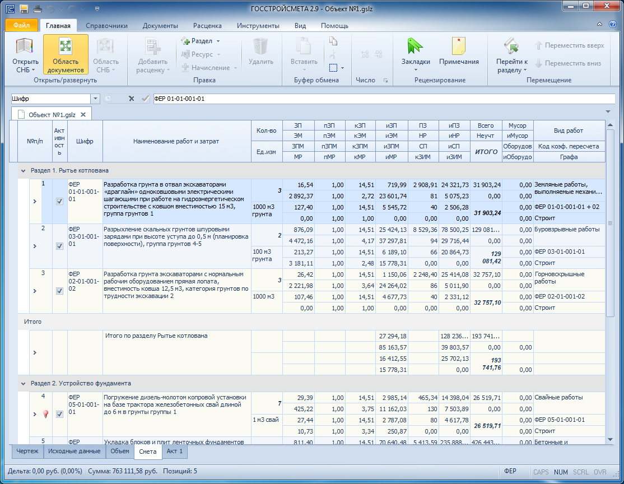The image size is (624, 484).
Task: Click the Вставить clipboard icon
Action: 304,46
